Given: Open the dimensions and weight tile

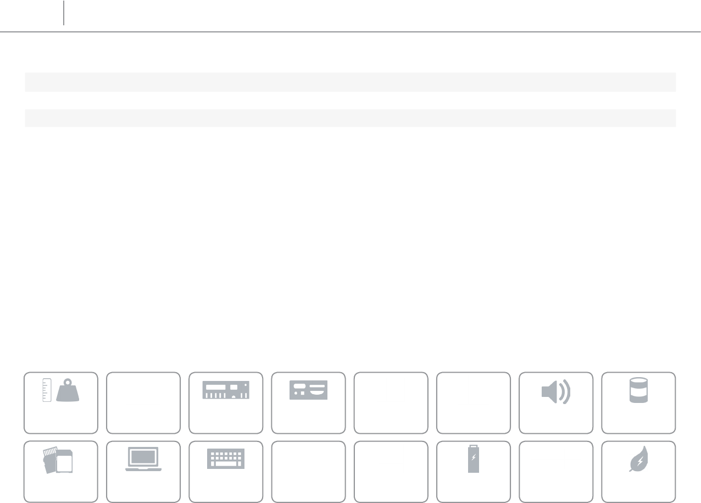Looking at the screenshot, I should (x=61, y=403).
